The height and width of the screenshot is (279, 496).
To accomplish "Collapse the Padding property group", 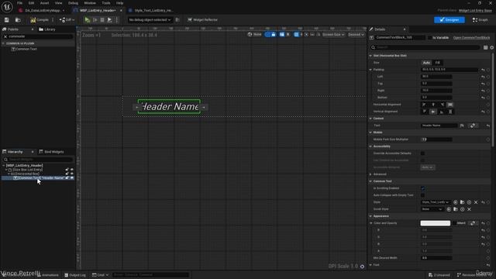I will [370, 70].
